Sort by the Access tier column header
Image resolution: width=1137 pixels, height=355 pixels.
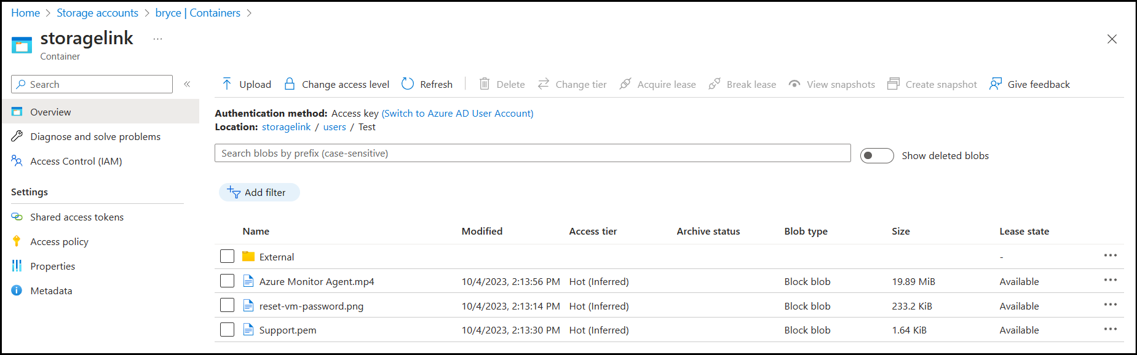coord(593,231)
